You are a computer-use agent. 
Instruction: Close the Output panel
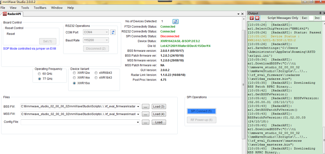(324, 13)
